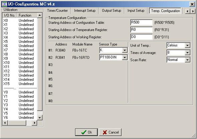197x139 pixels.
Task: Select the X11 row in Utilization list
Action: [20, 67]
